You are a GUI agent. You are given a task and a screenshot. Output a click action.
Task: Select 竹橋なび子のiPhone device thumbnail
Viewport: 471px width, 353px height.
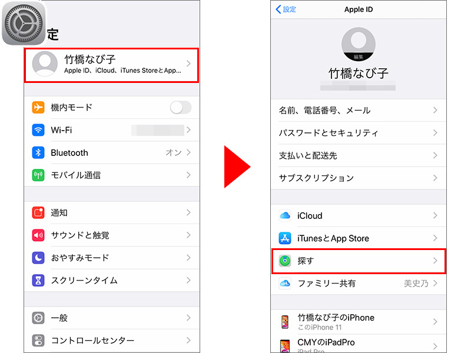pos(285,322)
